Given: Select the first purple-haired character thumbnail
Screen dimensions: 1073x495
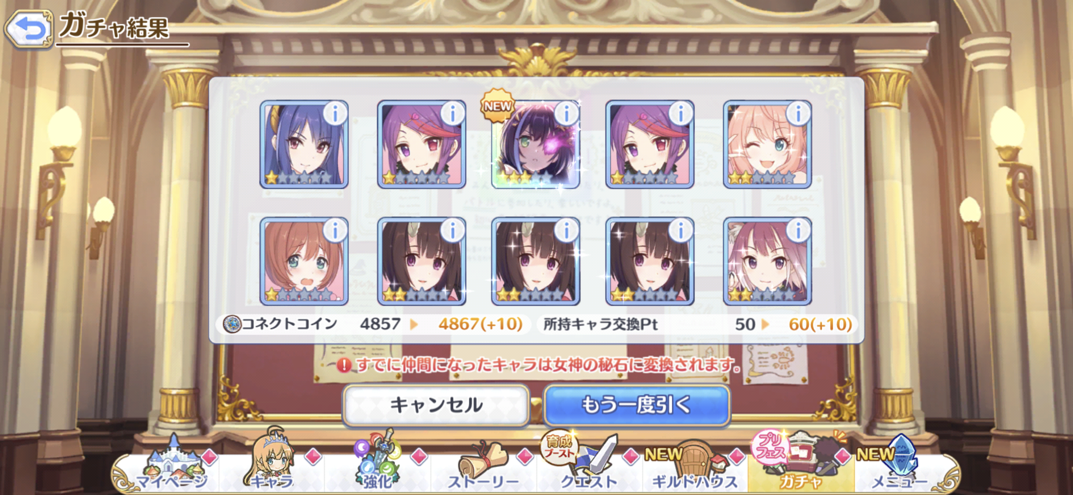Looking at the screenshot, I should [x=421, y=144].
